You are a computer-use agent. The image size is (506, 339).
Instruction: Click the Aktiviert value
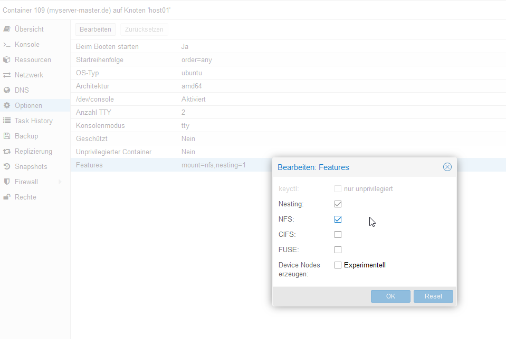(193, 99)
